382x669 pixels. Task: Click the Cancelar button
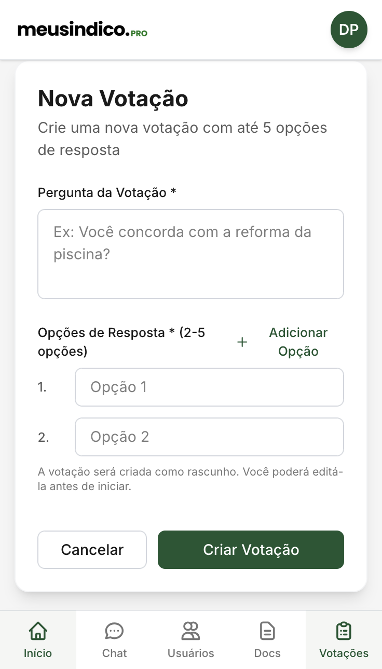[92, 550]
